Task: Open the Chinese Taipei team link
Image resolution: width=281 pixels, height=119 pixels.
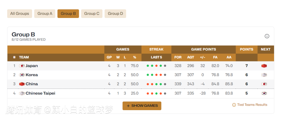Action: (40, 93)
